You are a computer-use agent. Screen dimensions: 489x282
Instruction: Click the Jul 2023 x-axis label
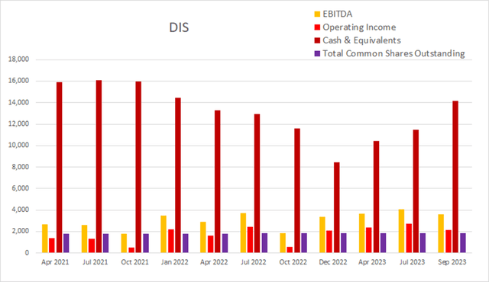coord(412,262)
